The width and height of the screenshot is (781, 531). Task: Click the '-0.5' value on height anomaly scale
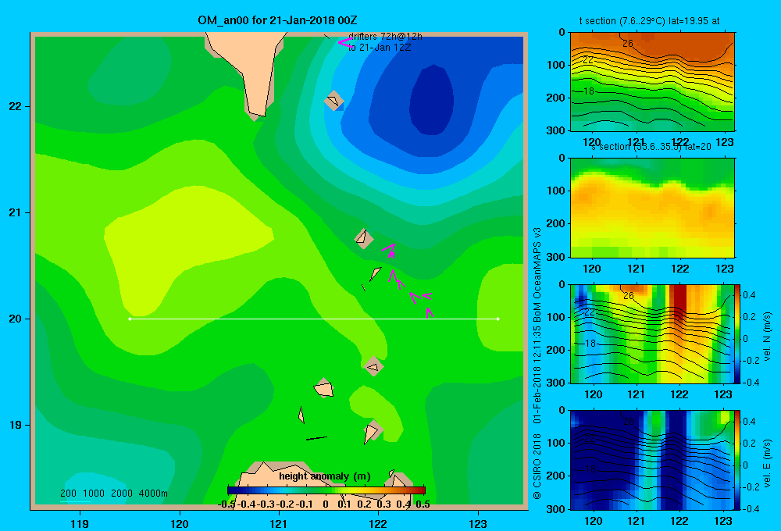pyautogui.click(x=226, y=504)
